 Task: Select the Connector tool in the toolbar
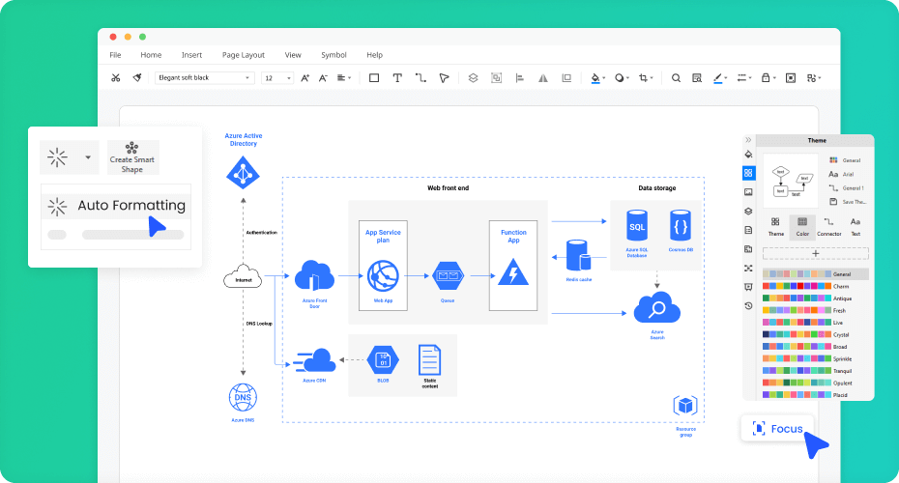420,78
